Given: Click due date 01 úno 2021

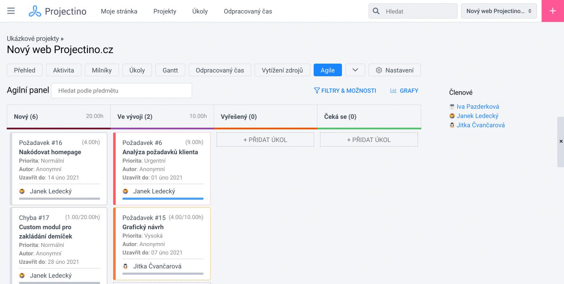Looking at the screenshot, I should click(167, 177).
